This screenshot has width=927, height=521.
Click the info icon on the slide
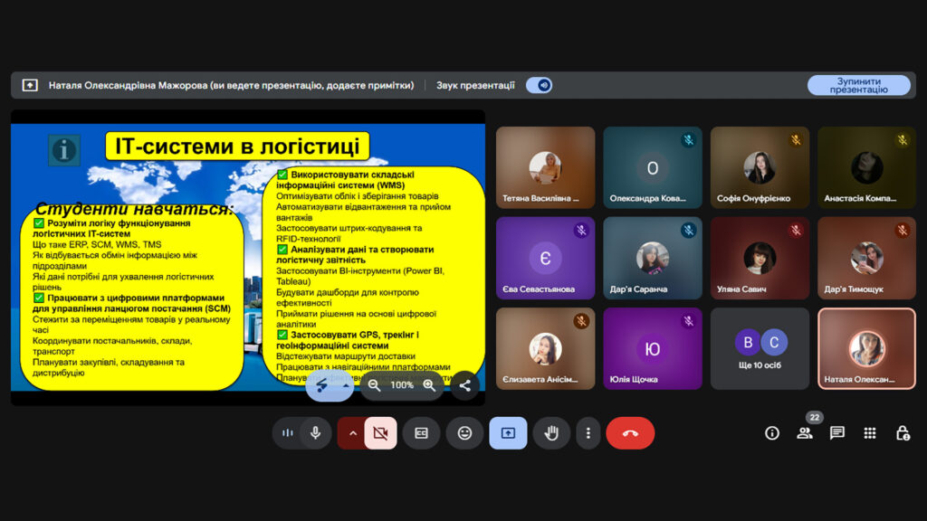pos(64,150)
